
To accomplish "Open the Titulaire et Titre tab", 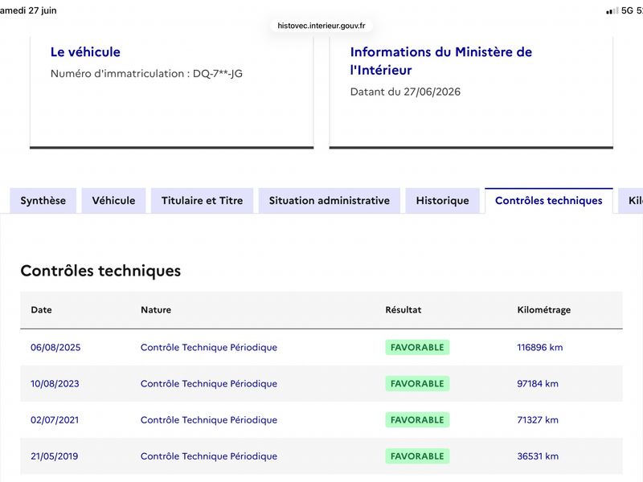I will (x=203, y=200).
